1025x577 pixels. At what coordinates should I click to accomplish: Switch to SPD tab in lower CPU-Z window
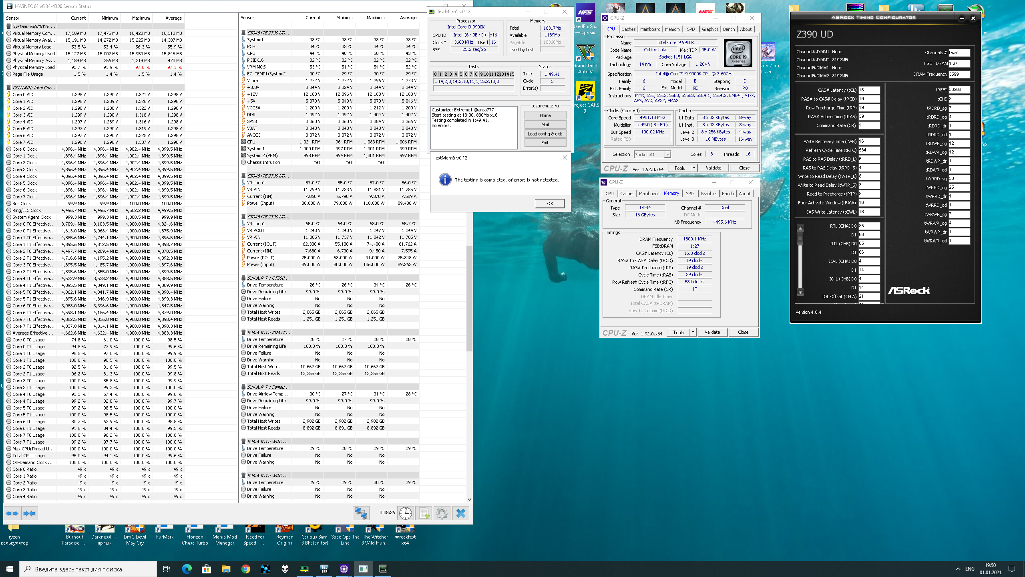[689, 194]
